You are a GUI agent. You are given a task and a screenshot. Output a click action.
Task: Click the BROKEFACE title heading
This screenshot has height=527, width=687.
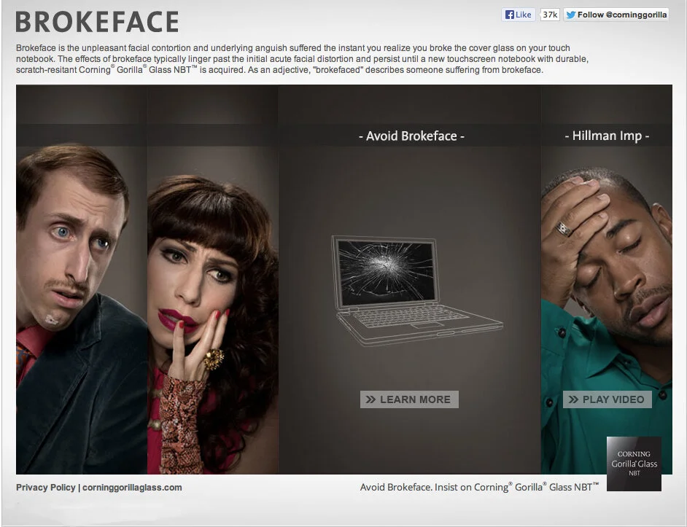(97, 22)
